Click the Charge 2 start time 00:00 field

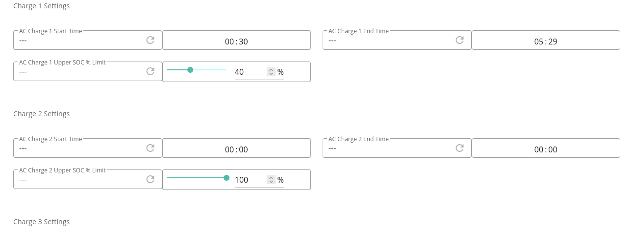click(236, 148)
